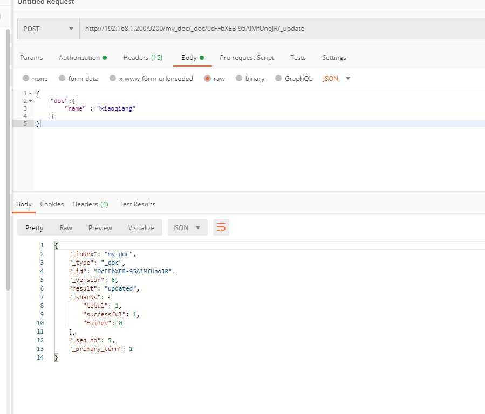Click the left panel vertical scrollbar

[8, 160]
